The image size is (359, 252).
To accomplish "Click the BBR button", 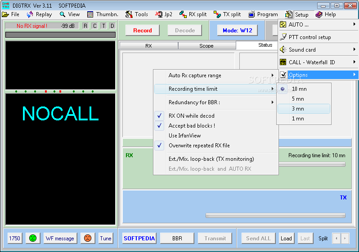I will [x=177, y=238].
